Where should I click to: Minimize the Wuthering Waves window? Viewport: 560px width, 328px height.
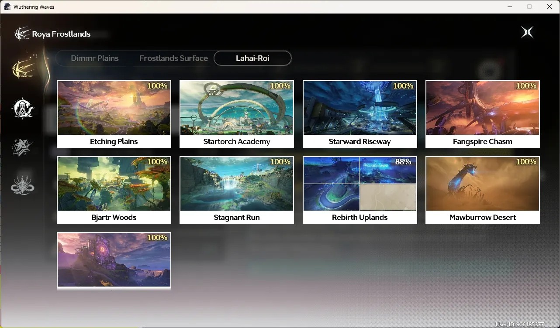pyautogui.click(x=510, y=7)
